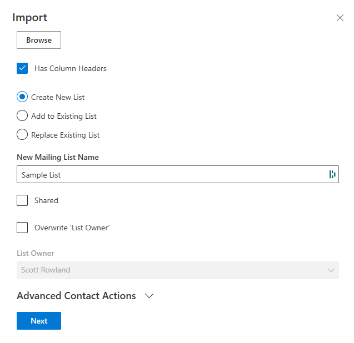Click the icon inside the mailing list name field

pos(332,175)
